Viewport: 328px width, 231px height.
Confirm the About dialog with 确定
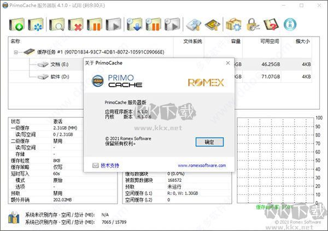(x=209, y=142)
